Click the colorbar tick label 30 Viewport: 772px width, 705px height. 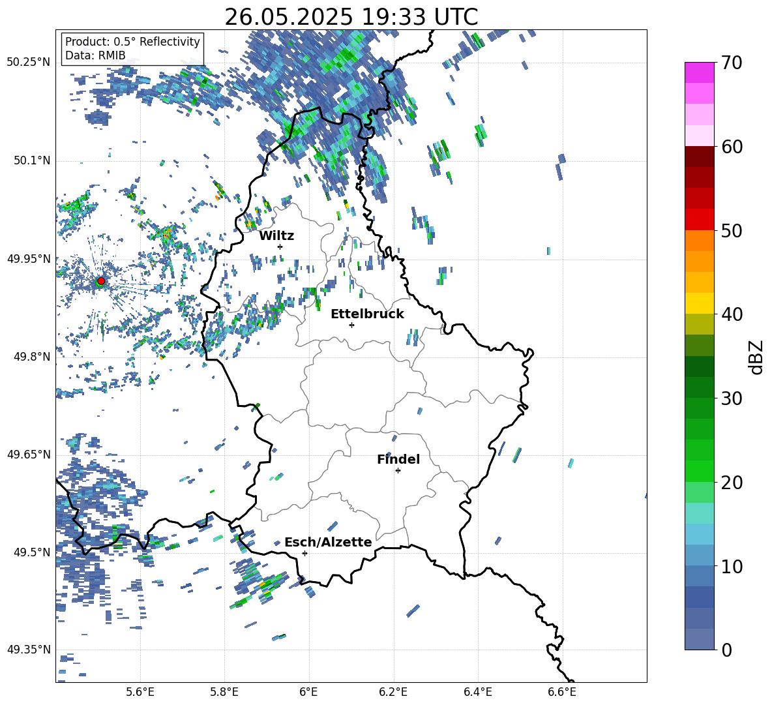click(x=732, y=398)
